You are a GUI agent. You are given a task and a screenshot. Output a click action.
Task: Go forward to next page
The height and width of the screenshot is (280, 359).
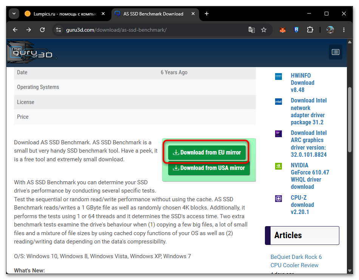click(x=29, y=30)
